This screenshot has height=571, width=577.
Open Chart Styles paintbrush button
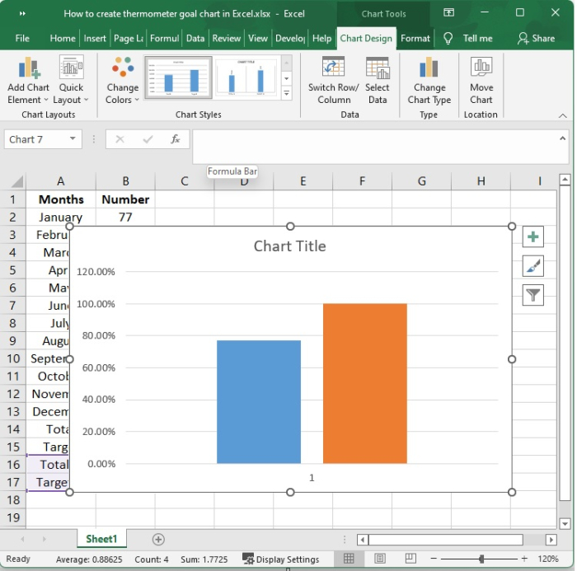(533, 266)
